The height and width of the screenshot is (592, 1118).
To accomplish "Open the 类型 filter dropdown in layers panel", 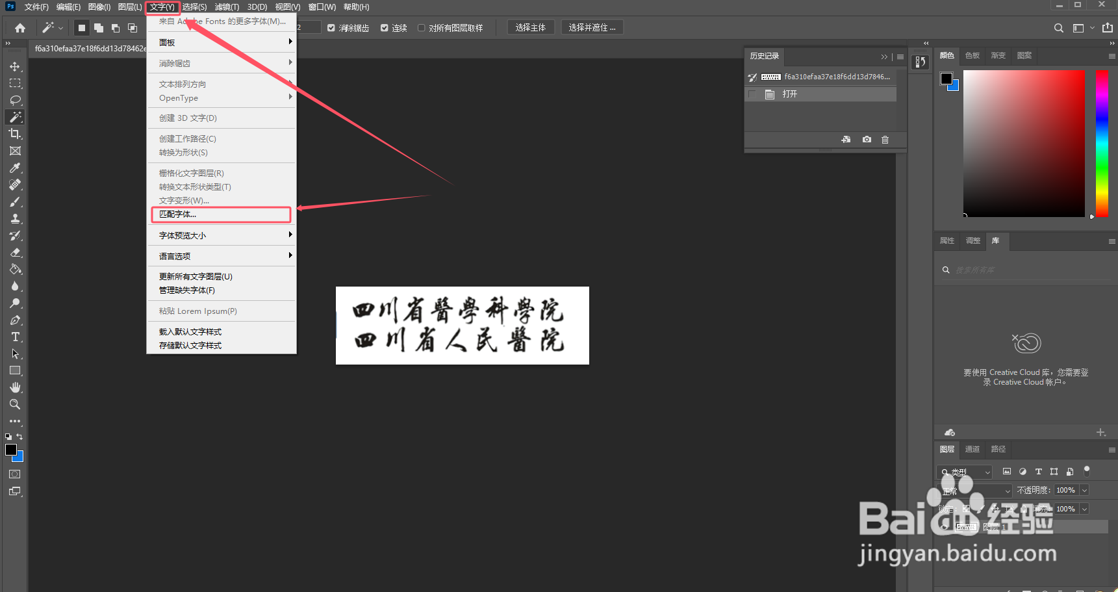I will coord(987,472).
